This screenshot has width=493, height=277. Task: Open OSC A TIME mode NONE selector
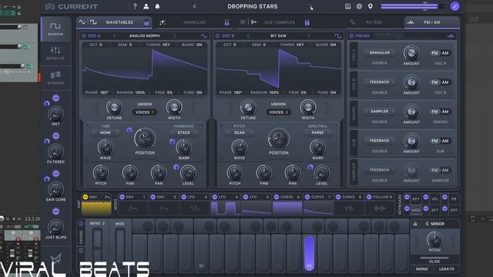click(106, 132)
